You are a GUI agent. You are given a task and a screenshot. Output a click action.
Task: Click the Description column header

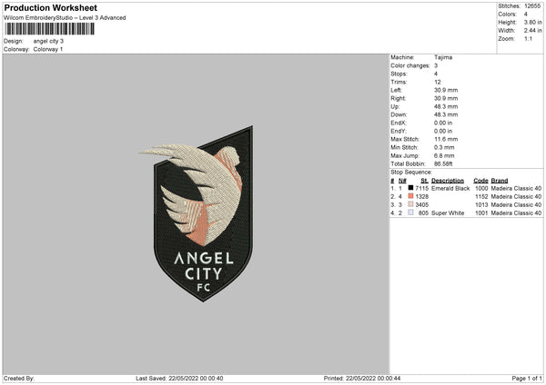pos(448,181)
